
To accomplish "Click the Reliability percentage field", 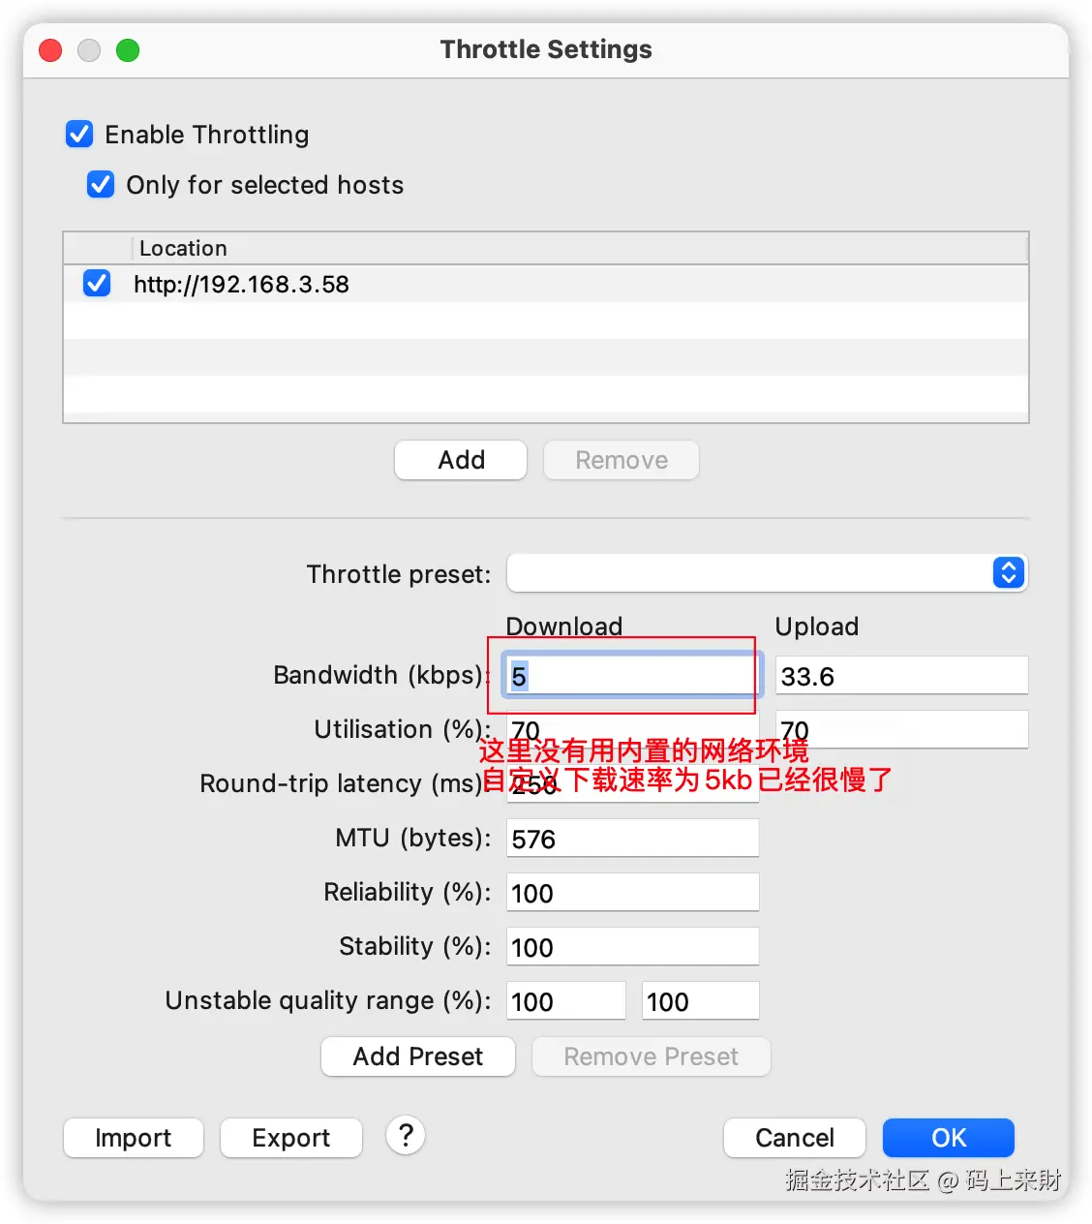I will point(632,892).
